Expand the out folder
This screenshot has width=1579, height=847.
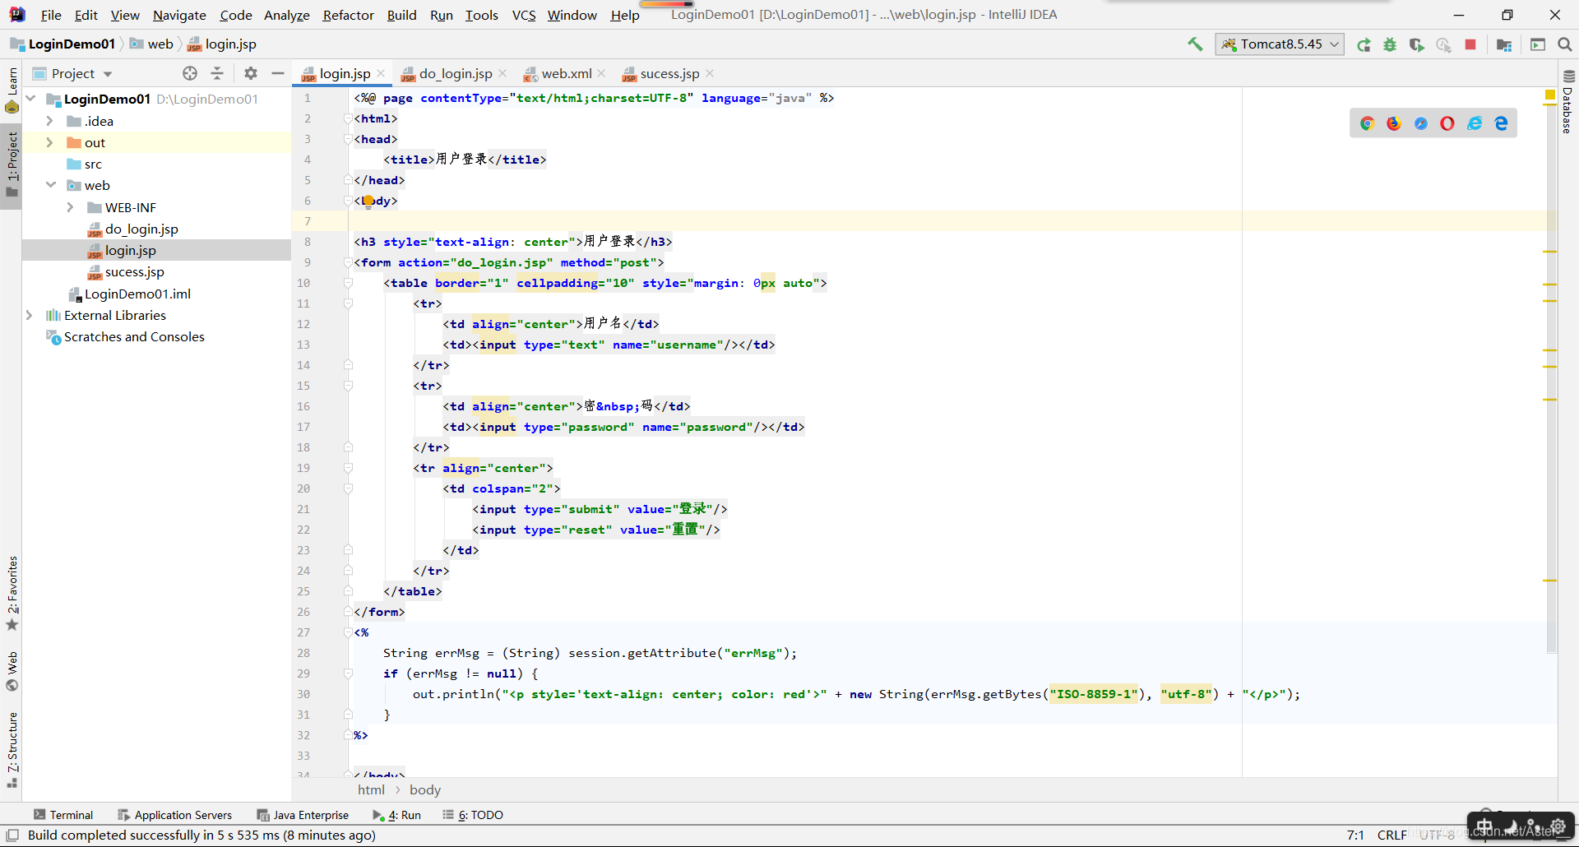[49, 142]
